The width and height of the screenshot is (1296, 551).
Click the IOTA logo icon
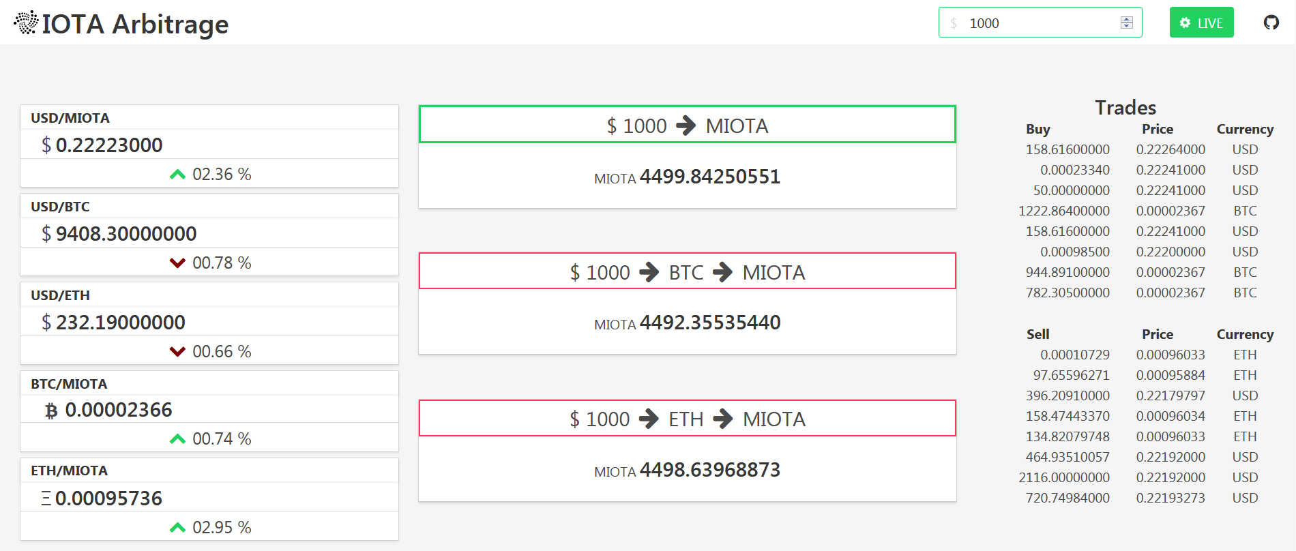[26, 23]
